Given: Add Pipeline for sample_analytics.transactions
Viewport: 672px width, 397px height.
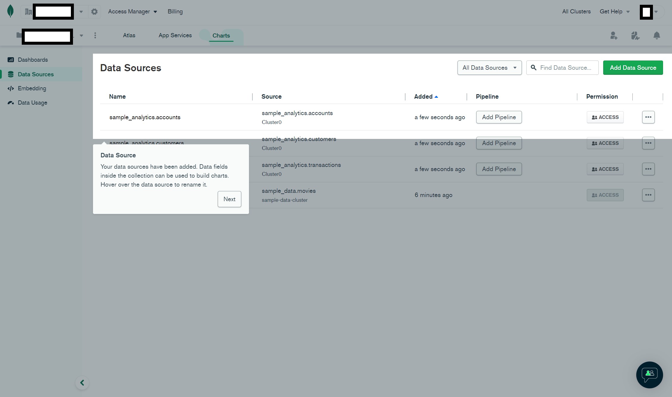Looking at the screenshot, I should coord(499,169).
